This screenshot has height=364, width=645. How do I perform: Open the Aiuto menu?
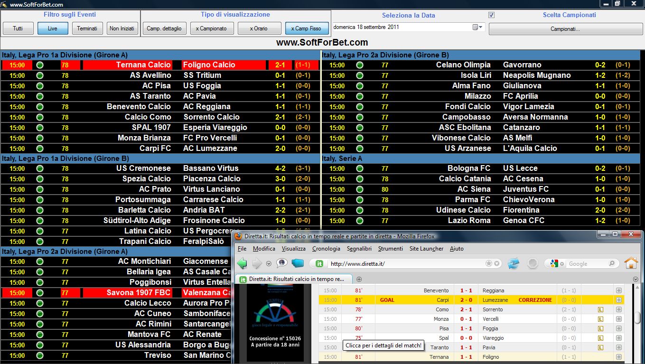(457, 249)
